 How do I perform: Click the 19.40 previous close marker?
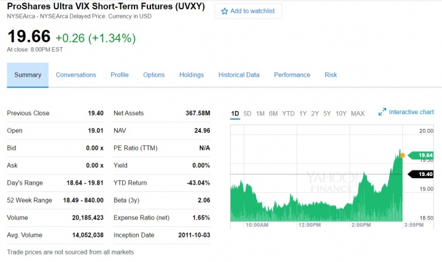coord(421,174)
